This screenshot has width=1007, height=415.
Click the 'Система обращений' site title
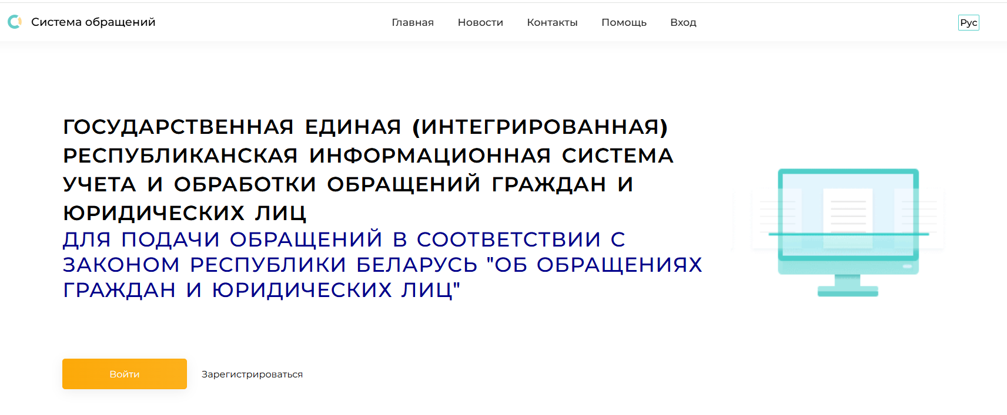coord(93,22)
